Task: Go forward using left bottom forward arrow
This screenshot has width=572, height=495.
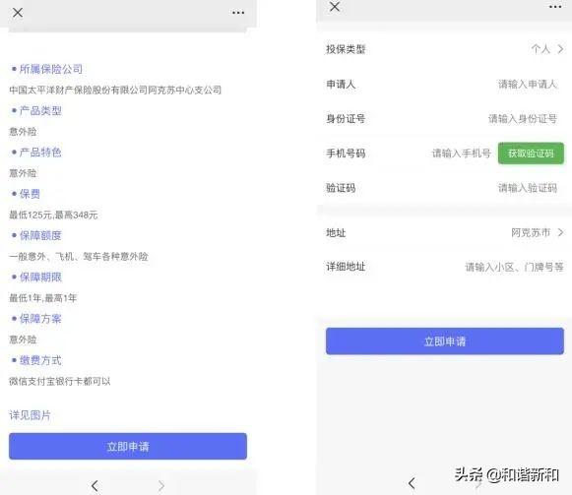Action: tap(161, 485)
